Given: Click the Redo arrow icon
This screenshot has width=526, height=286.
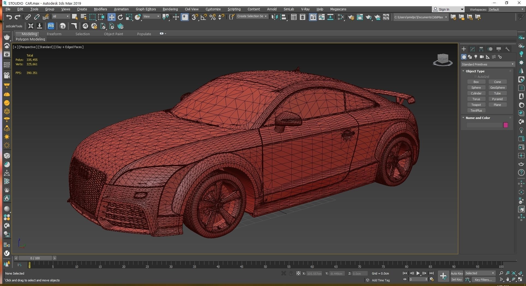Looking at the screenshot, I should [18, 17].
